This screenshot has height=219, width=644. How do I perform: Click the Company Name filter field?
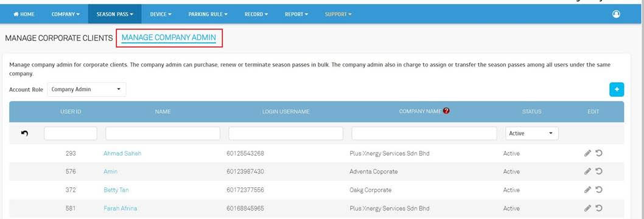424,133
